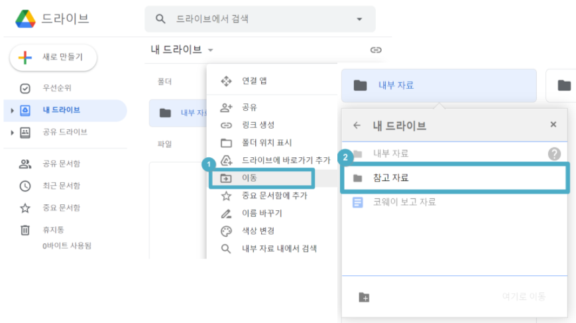Screen dimensions: 576x323
Task: Open the 휴지통 trash icon
Action: [25, 230]
